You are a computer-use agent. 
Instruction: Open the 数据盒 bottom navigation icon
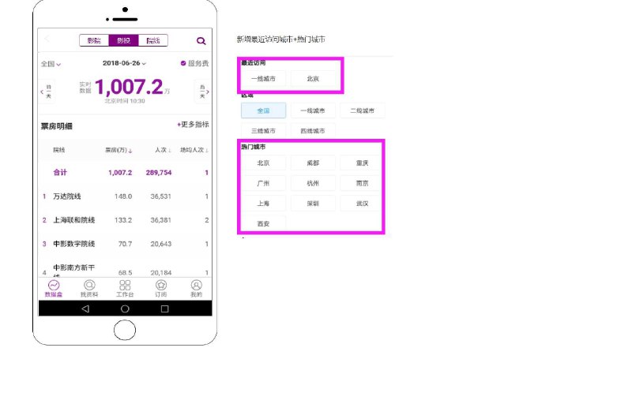pos(54,285)
